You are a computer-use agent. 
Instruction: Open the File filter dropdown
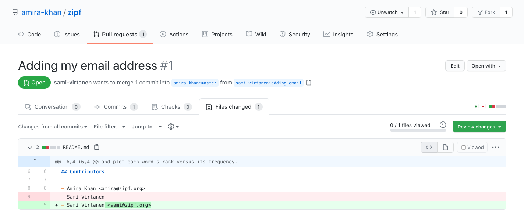point(110,127)
